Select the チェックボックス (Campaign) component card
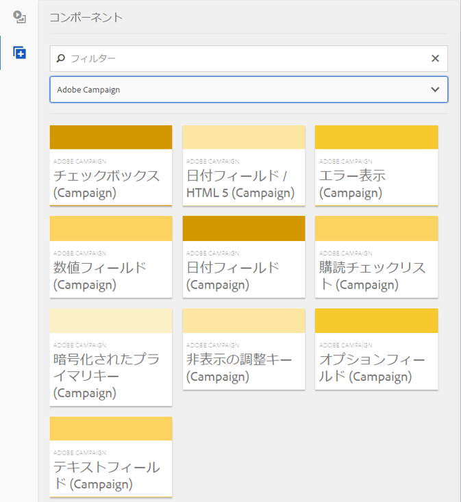 click(111, 165)
